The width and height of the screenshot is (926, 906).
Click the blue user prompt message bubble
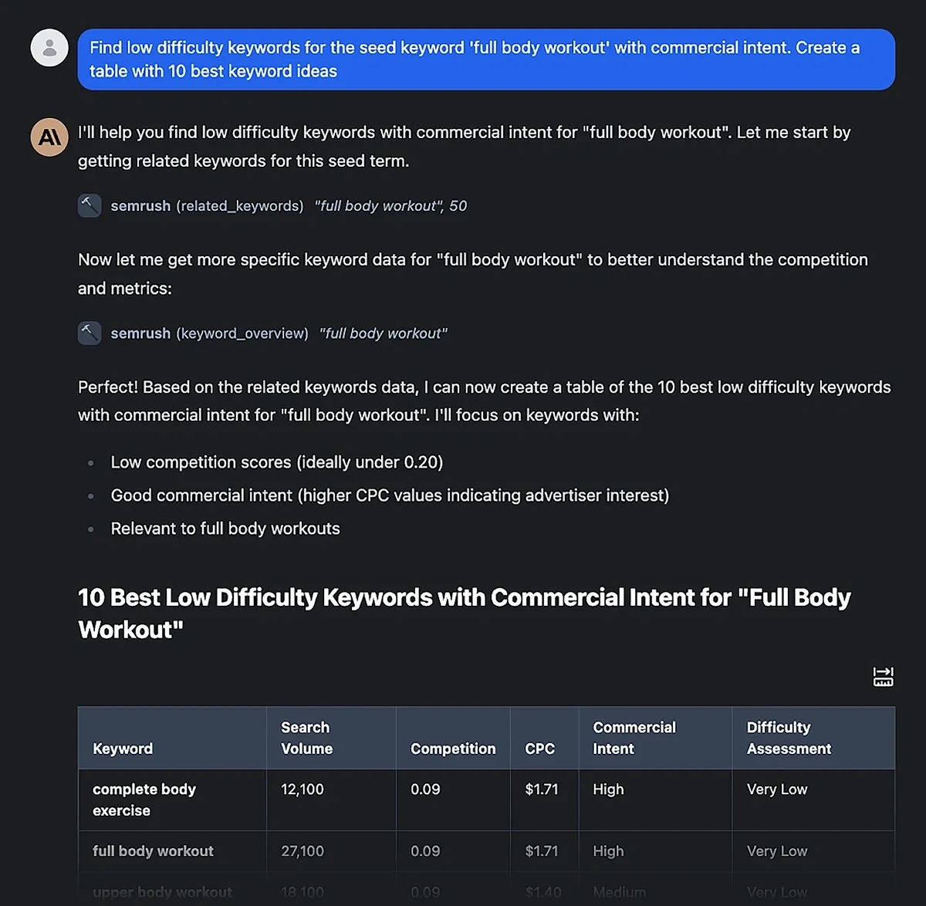click(486, 59)
